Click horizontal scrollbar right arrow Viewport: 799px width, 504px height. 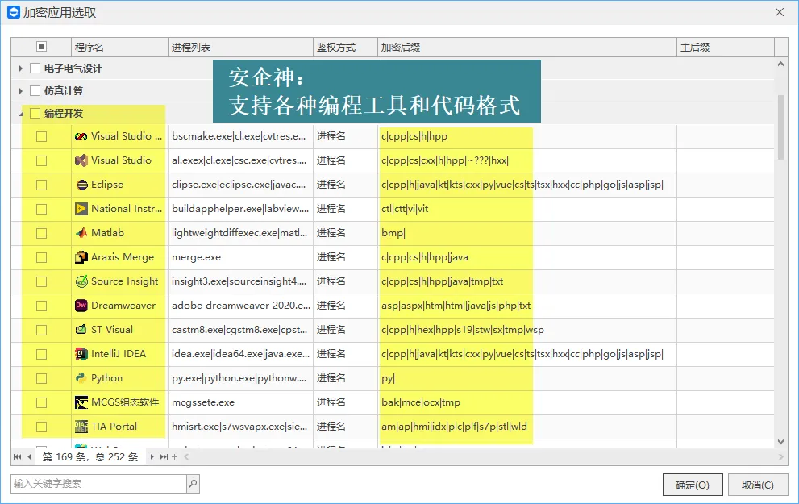tap(780, 457)
